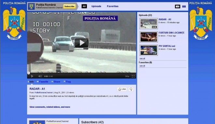
Task: Select the All tab
Action: click(84, 6)
